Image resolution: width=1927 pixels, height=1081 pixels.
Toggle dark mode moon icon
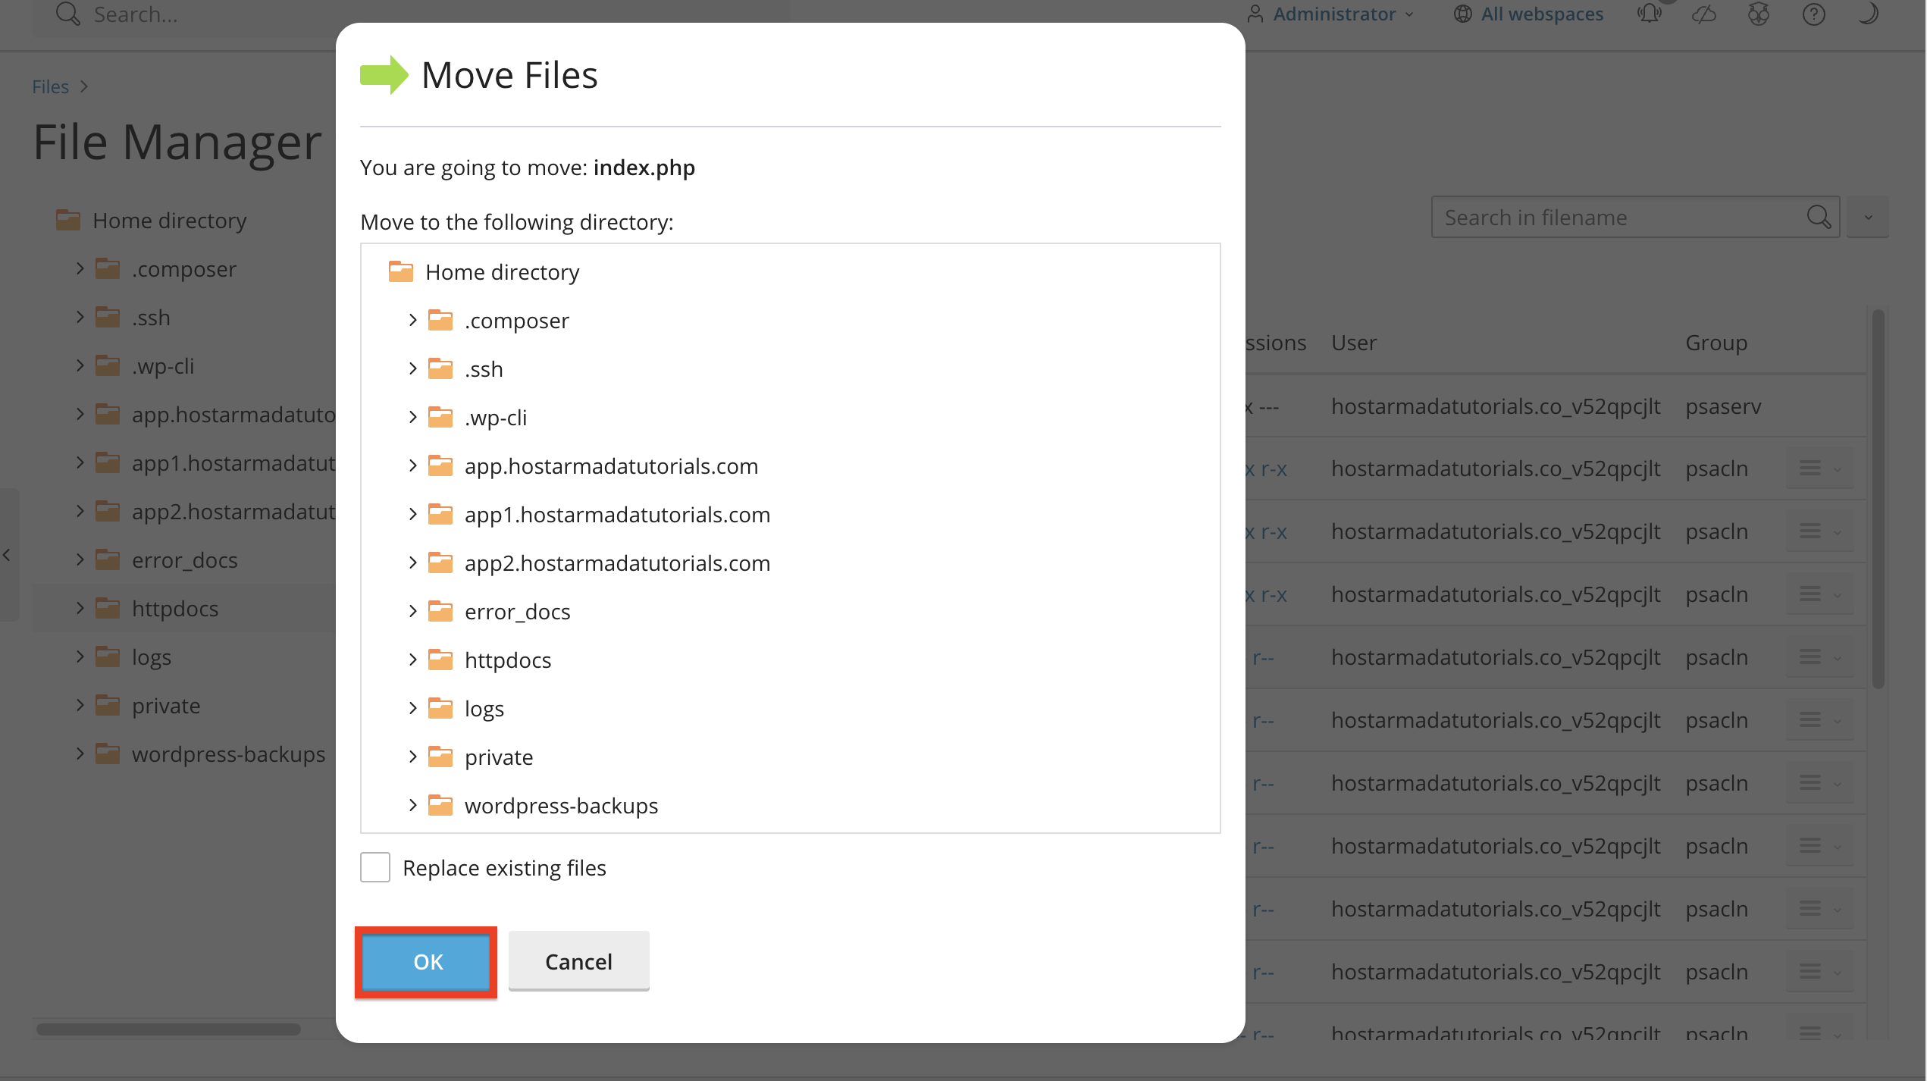click(x=1868, y=14)
